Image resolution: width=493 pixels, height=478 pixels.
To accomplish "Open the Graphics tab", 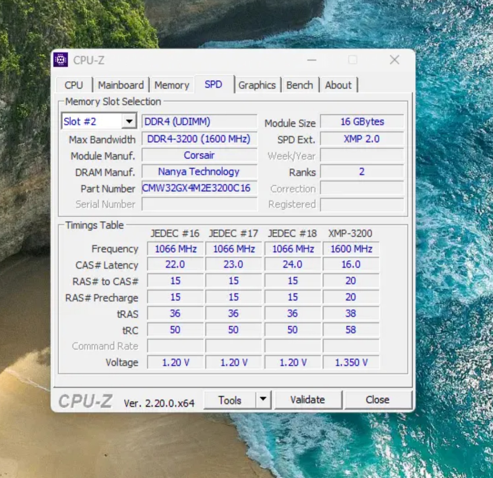I will pos(257,85).
